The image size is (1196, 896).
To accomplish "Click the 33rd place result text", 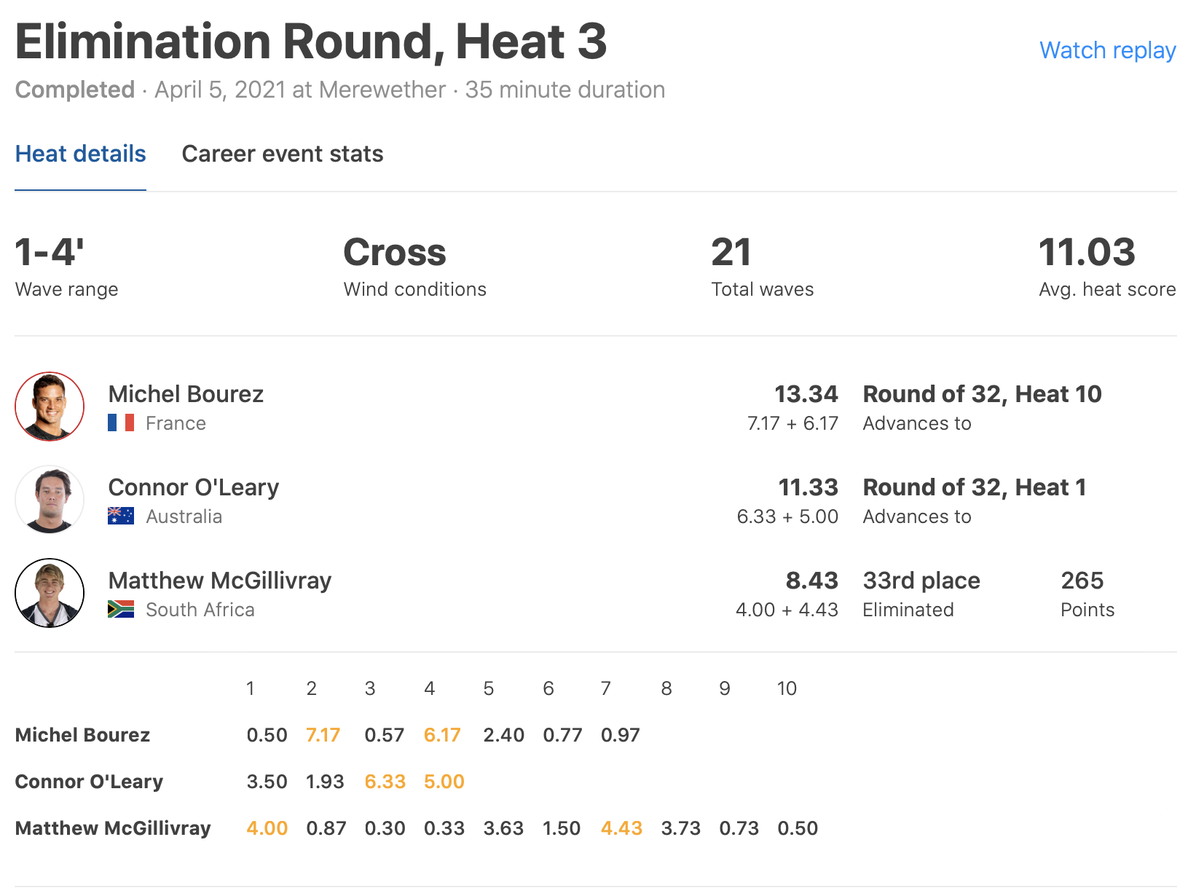I will coord(921,581).
